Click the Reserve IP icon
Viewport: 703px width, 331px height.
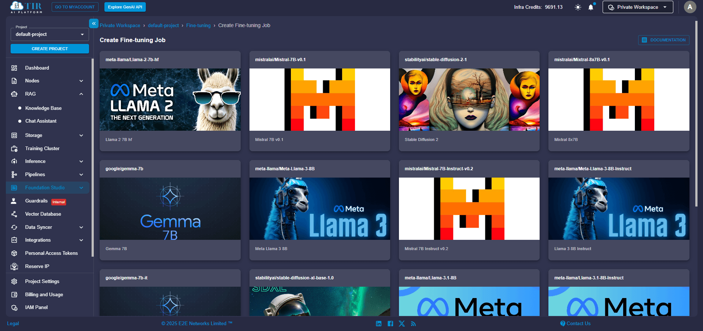[14, 267]
